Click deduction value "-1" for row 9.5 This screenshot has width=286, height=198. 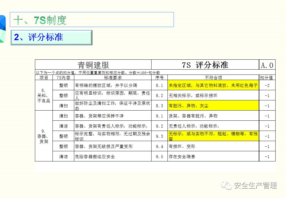pyautogui.click(x=267, y=157)
